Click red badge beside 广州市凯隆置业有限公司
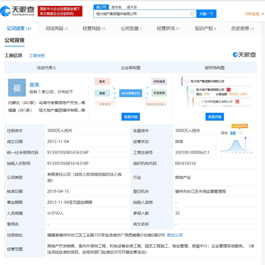Screen dimensions: 265x265 pyautogui.click(x=237, y=102)
